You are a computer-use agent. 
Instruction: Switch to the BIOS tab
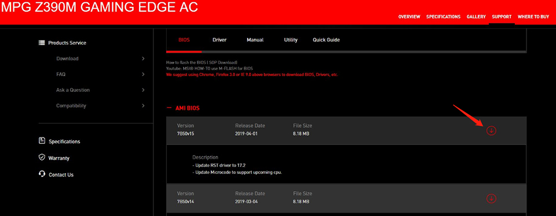(x=184, y=40)
